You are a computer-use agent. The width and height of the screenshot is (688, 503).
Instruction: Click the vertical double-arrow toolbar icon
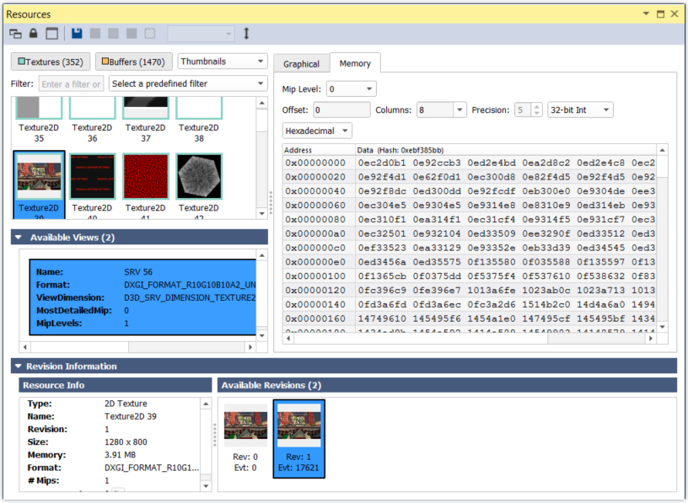coord(246,34)
